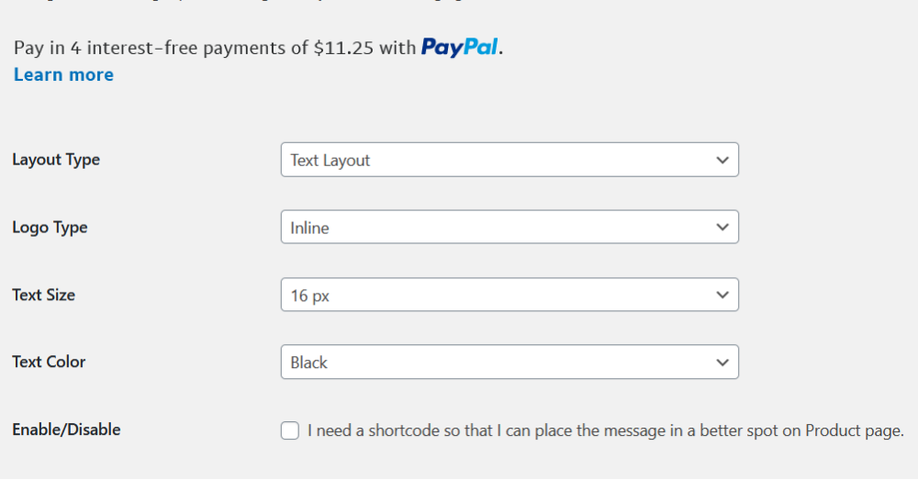The width and height of the screenshot is (918, 480).
Task: Click the $11.25 payment amount
Action: pos(343,48)
